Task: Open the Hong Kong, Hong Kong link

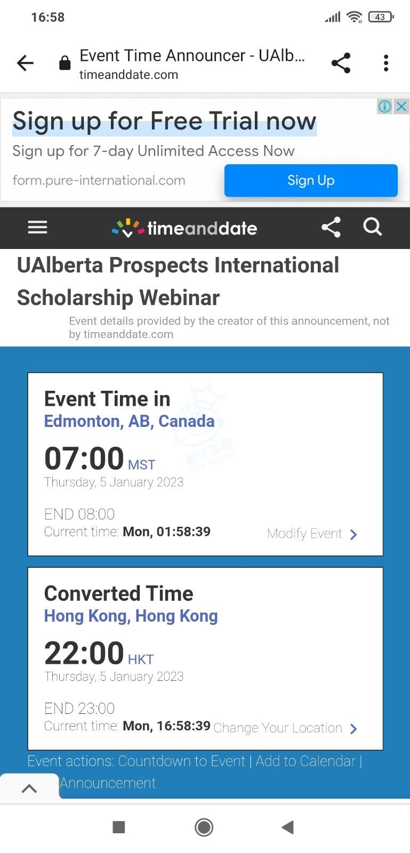Action: [131, 616]
